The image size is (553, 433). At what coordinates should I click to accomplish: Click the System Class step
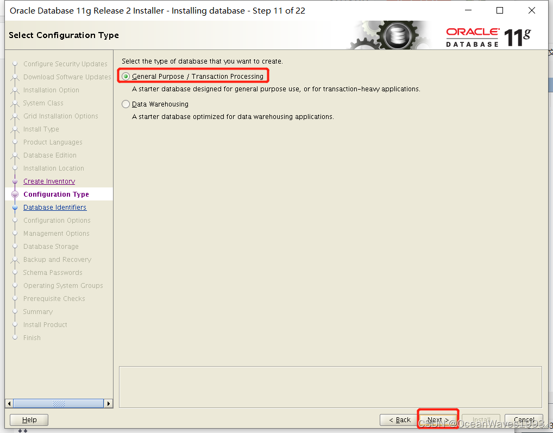43,103
